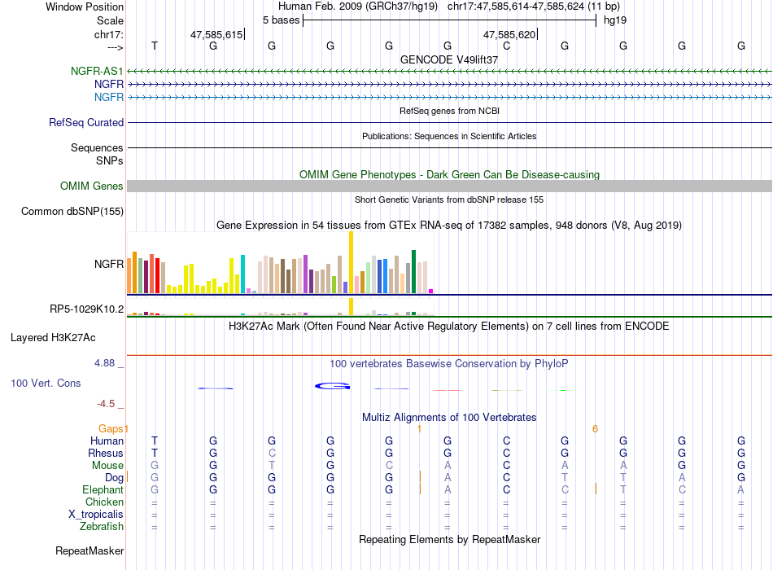Click 100 vertebrates Basewise Conservation title
Screen dimensions: 773x570
pos(449,364)
